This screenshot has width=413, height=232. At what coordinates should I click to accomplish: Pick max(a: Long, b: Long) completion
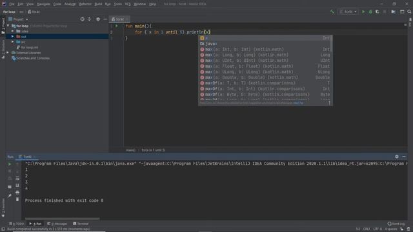coord(265,55)
